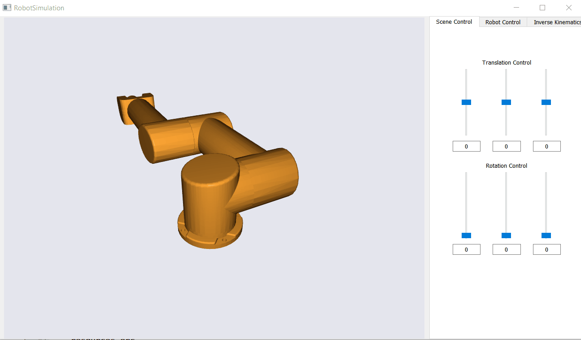Click the Translation Control label

[x=507, y=62]
